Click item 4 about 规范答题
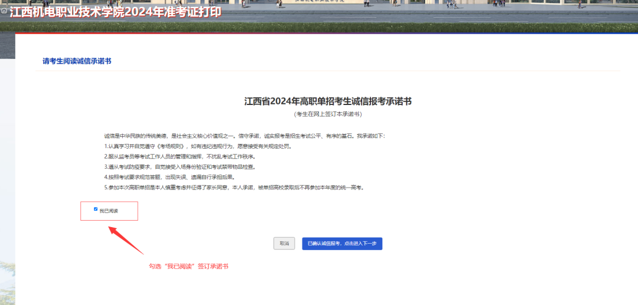638x305 pixels. click(x=170, y=178)
